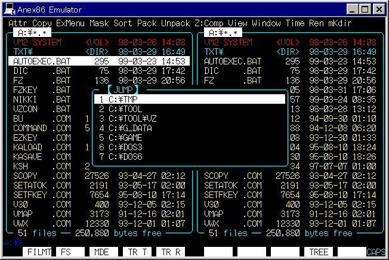Select ExMenu in the top menu
Screen dimensions: 389x260
click(x=71, y=23)
